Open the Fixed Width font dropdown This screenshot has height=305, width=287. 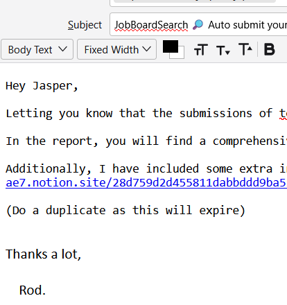tap(116, 49)
